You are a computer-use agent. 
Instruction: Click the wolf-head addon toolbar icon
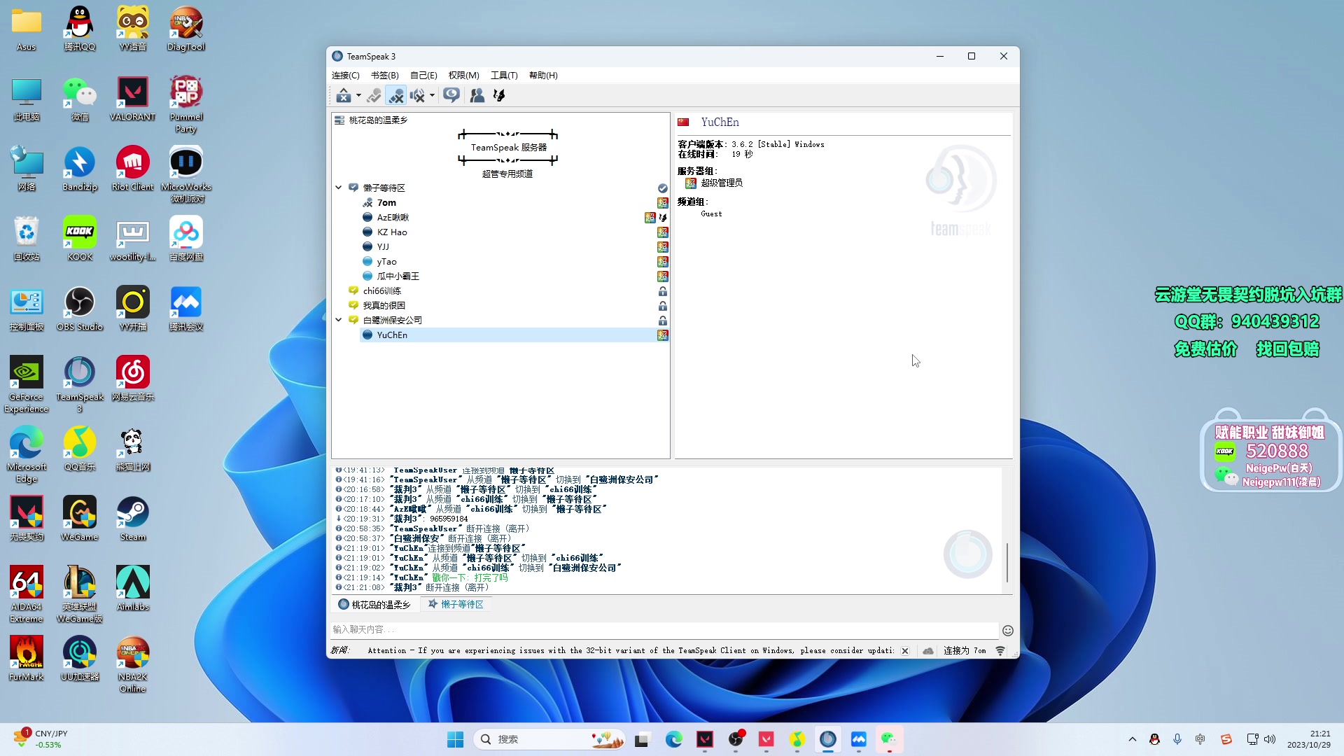click(499, 95)
